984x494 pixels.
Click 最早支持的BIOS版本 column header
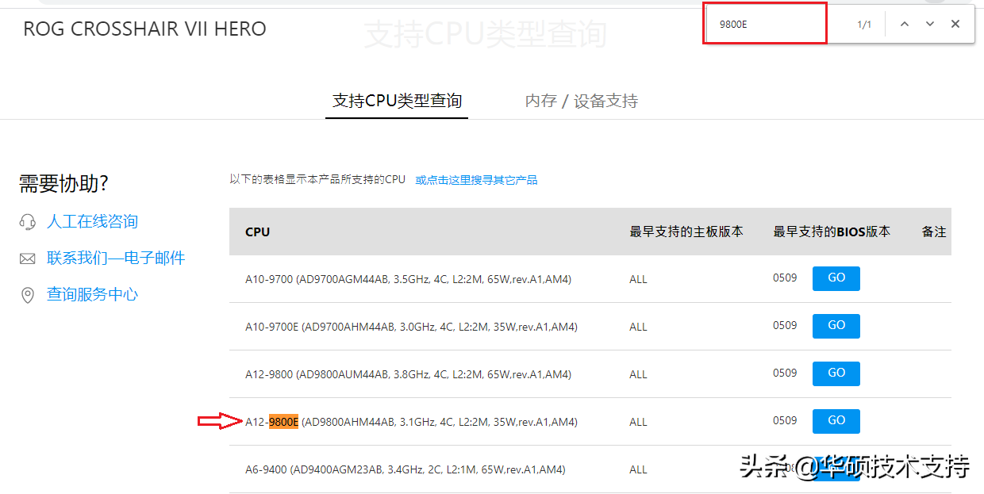(x=832, y=232)
